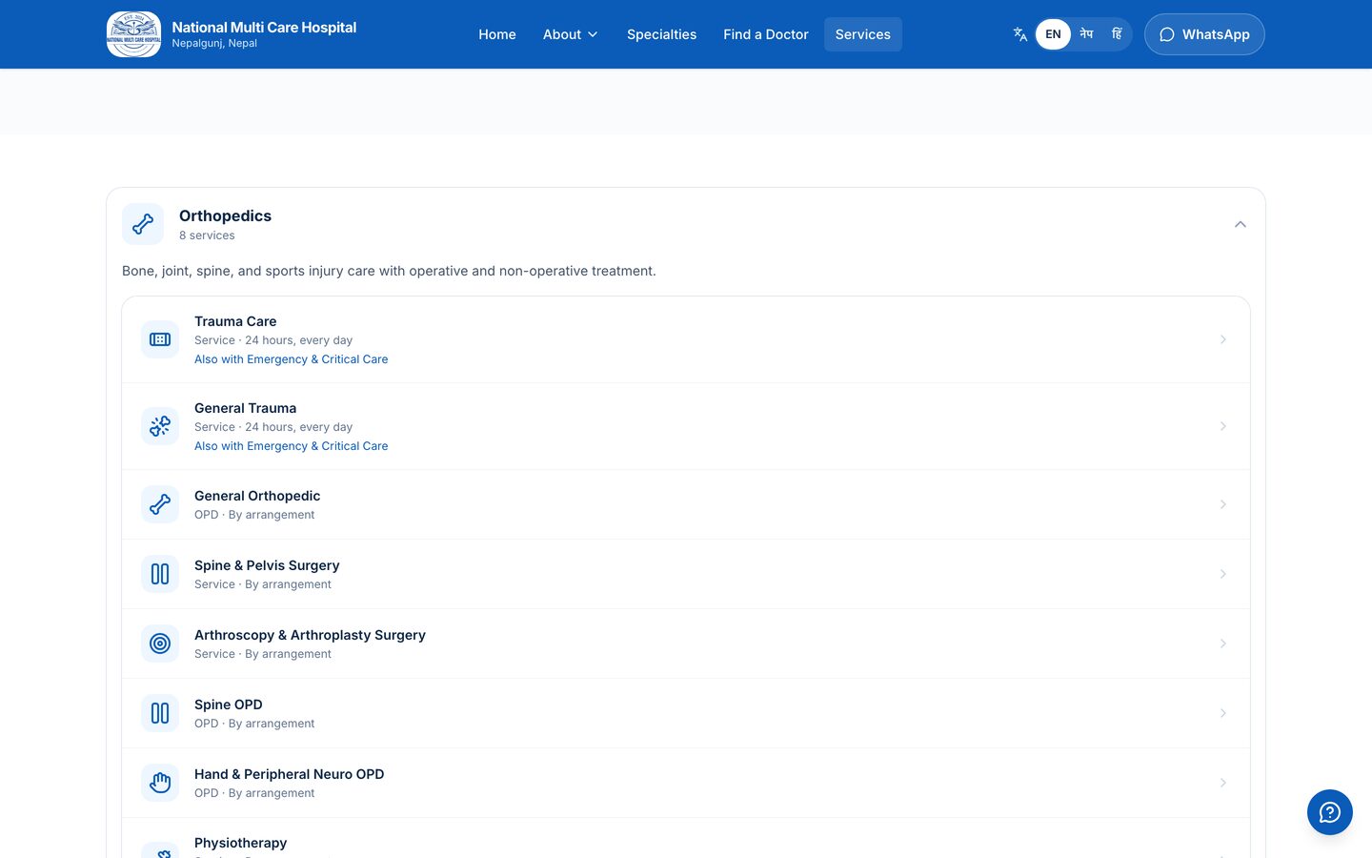Switch language to Nepali (नेप)
1372x858 pixels.
coord(1086,34)
